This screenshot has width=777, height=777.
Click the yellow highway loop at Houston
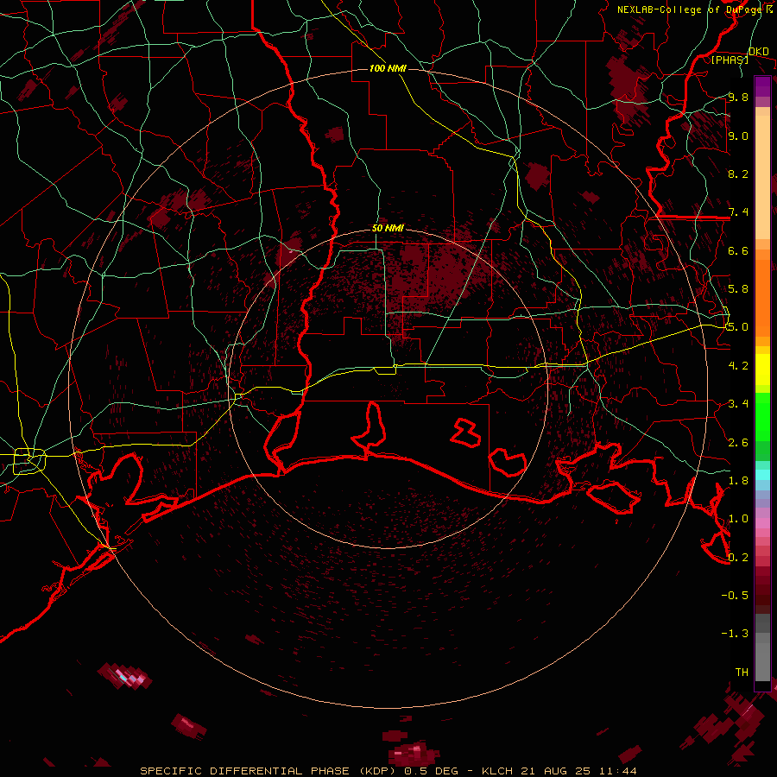pyautogui.click(x=29, y=460)
